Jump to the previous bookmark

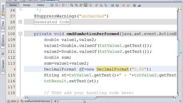pyautogui.click(x=96, y=5)
